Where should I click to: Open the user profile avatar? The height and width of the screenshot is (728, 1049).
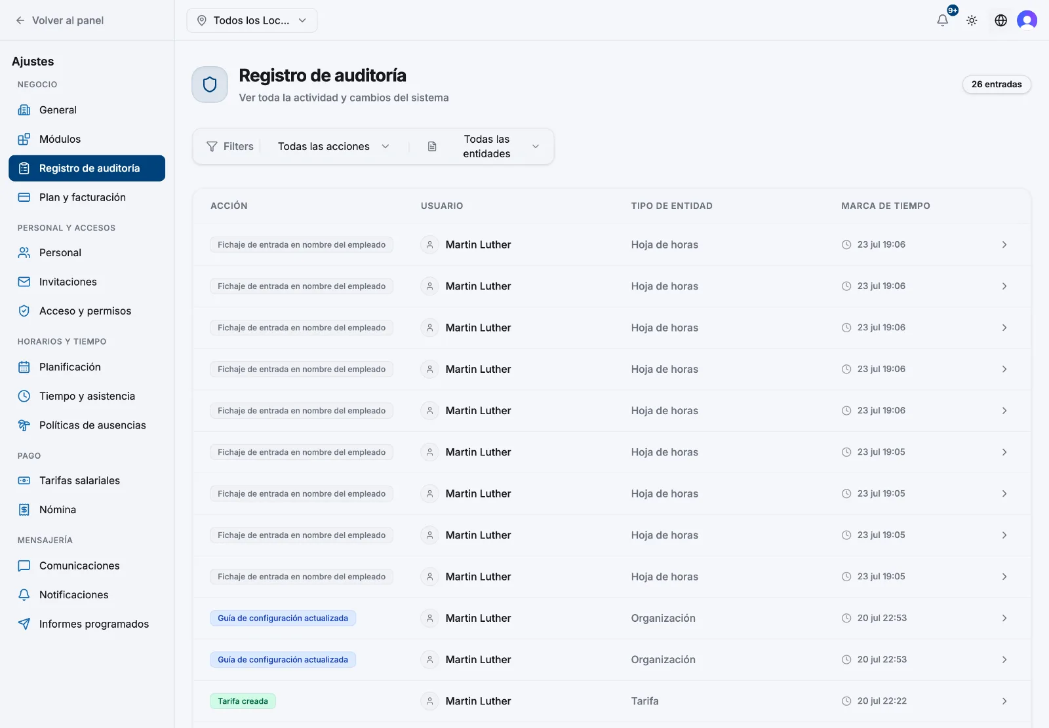tap(1027, 20)
